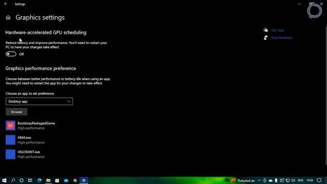Open the Desktop app dropdown
Image resolution: width=327 pixels, height=184 pixels.
[x=39, y=101]
